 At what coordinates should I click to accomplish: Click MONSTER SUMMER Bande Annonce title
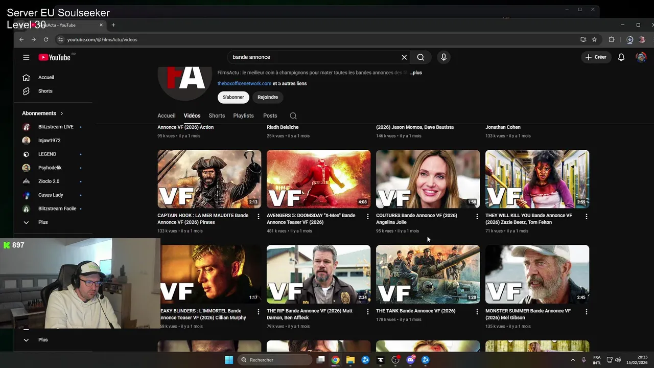coord(528,314)
